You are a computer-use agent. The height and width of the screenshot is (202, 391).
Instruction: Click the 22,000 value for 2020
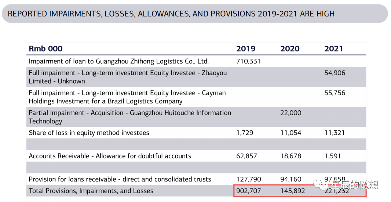pyautogui.click(x=290, y=113)
